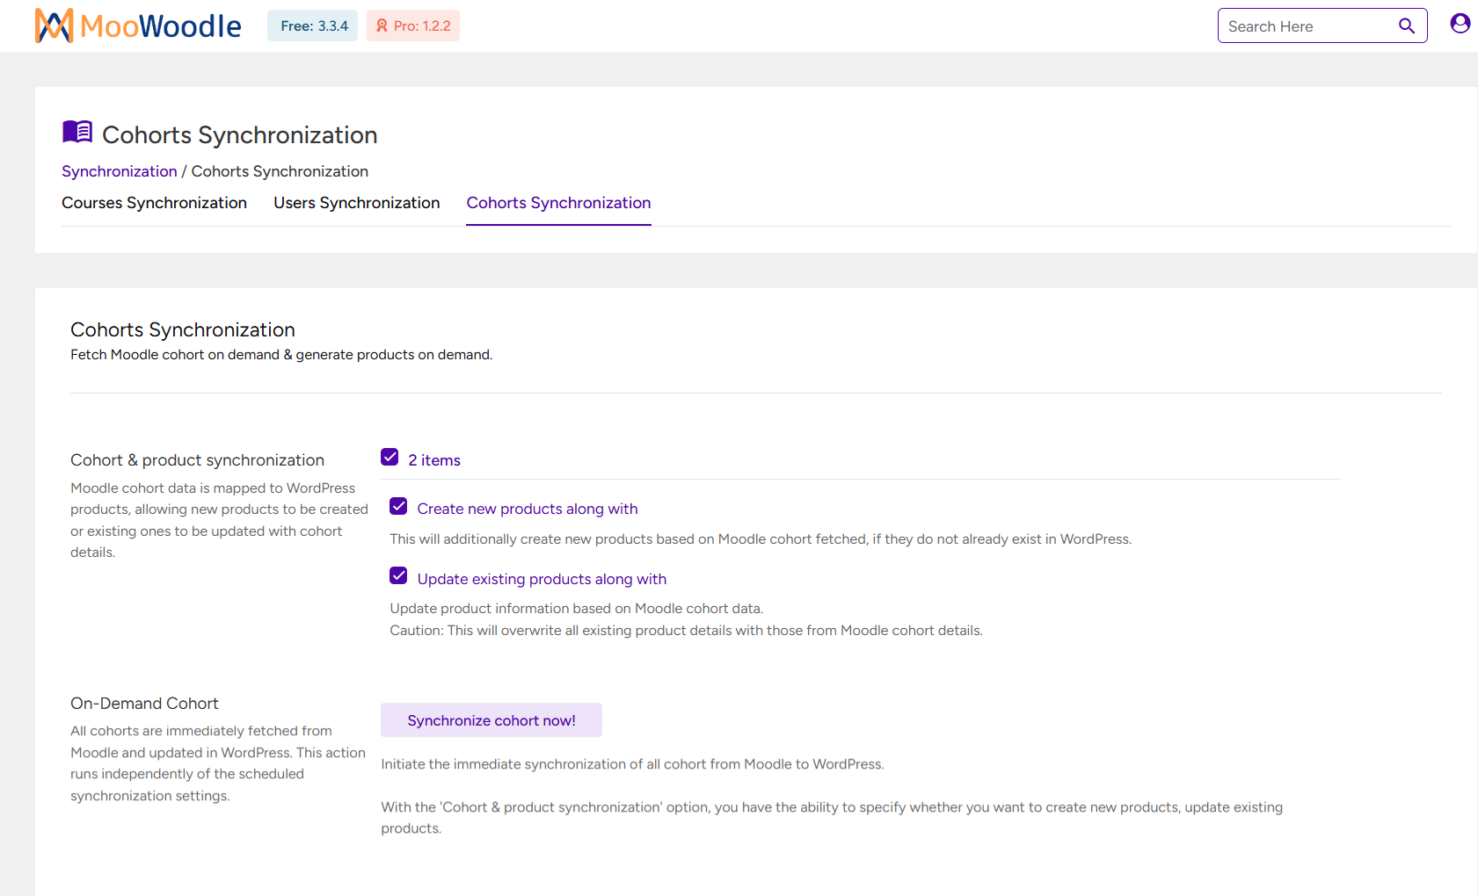Switch to the Users Synchronization tab
The image size is (1478, 896).
(356, 203)
